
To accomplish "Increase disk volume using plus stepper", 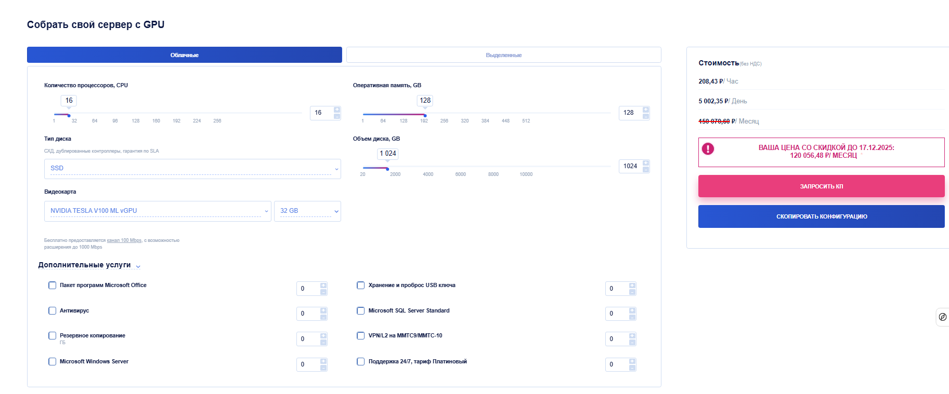I will 646,163.
